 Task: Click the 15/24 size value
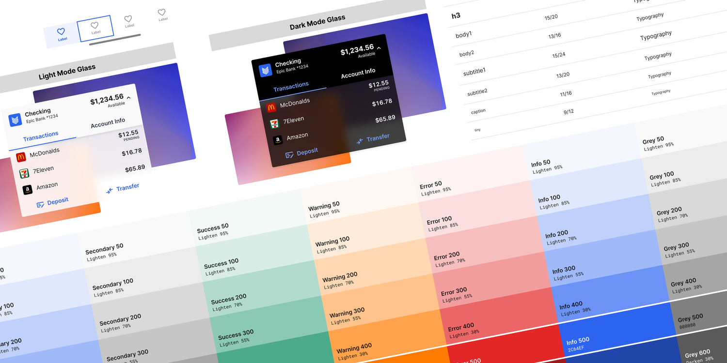(x=559, y=55)
